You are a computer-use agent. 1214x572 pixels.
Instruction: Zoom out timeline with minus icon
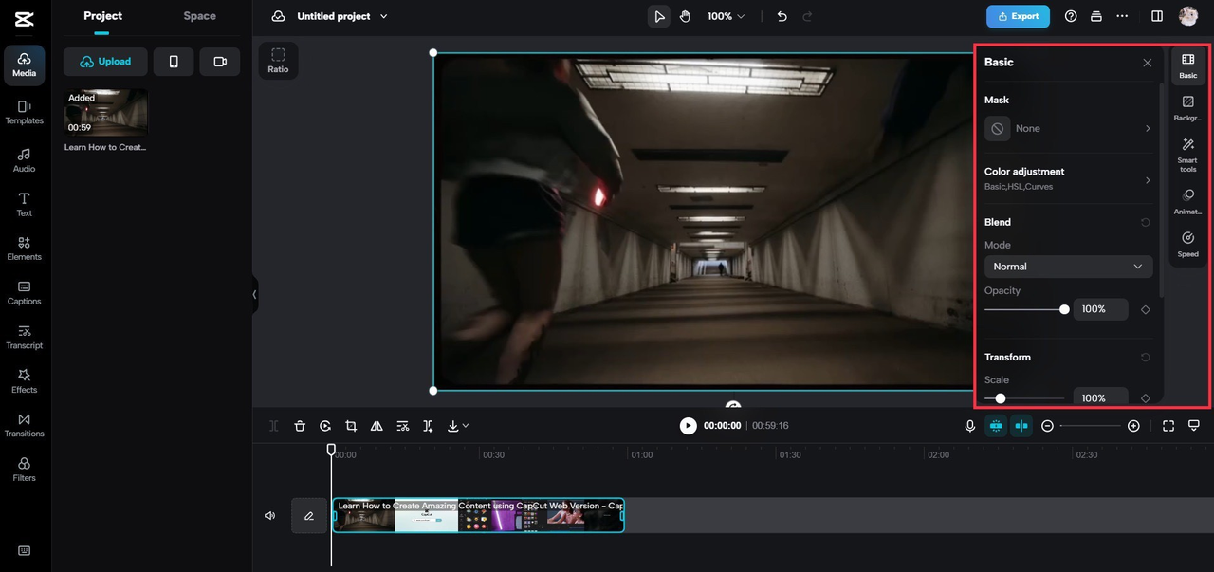[x=1047, y=426]
